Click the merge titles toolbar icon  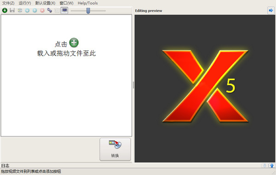click(x=20, y=11)
